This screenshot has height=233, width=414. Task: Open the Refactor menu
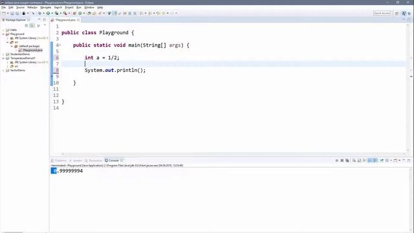point(32,7)
